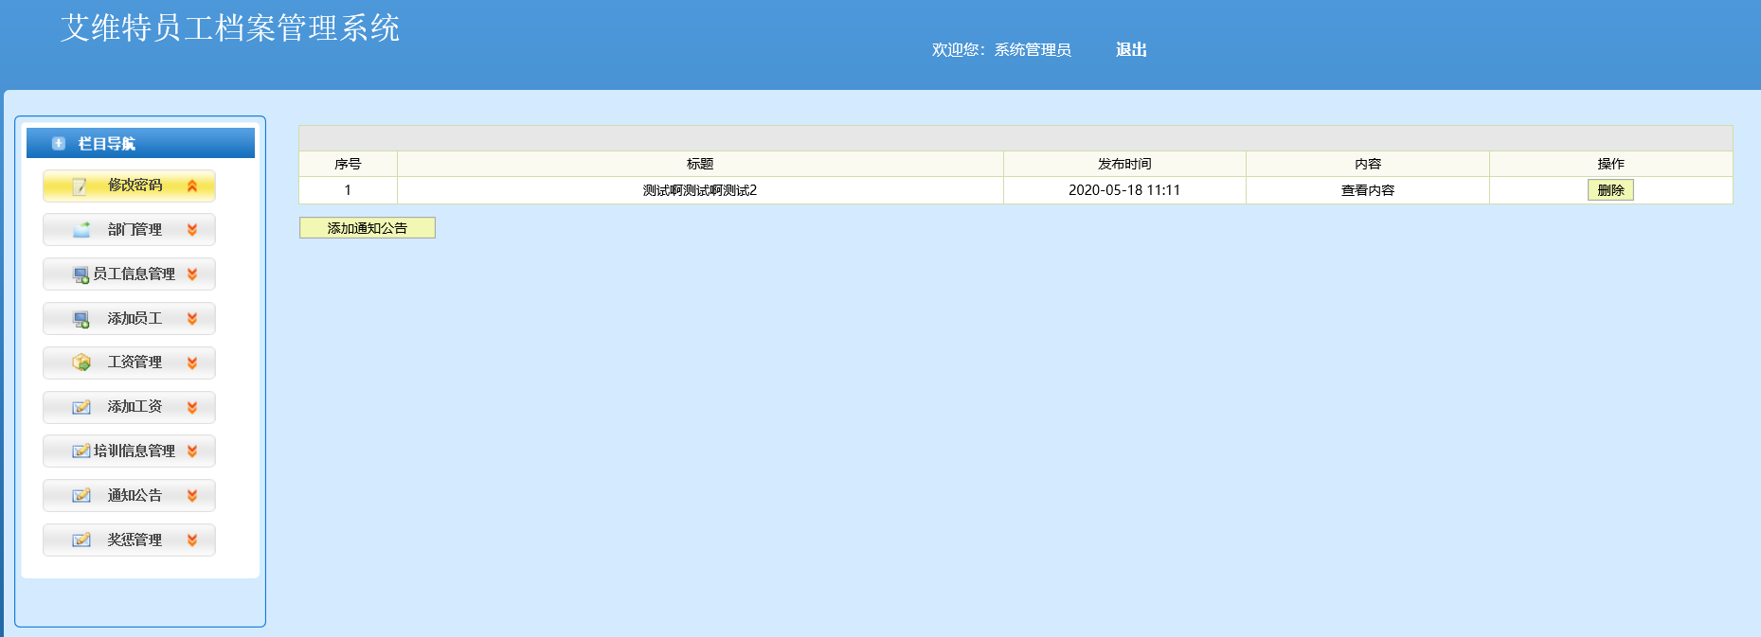Screen dimensions: 1761x637
Task: Click the row number 1 cell
Action: pos(348,190)
